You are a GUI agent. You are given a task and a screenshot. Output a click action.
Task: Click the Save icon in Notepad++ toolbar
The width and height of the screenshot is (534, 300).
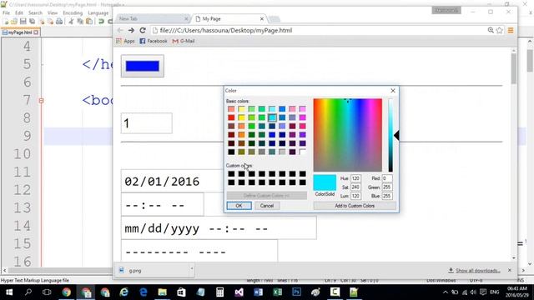23,22
